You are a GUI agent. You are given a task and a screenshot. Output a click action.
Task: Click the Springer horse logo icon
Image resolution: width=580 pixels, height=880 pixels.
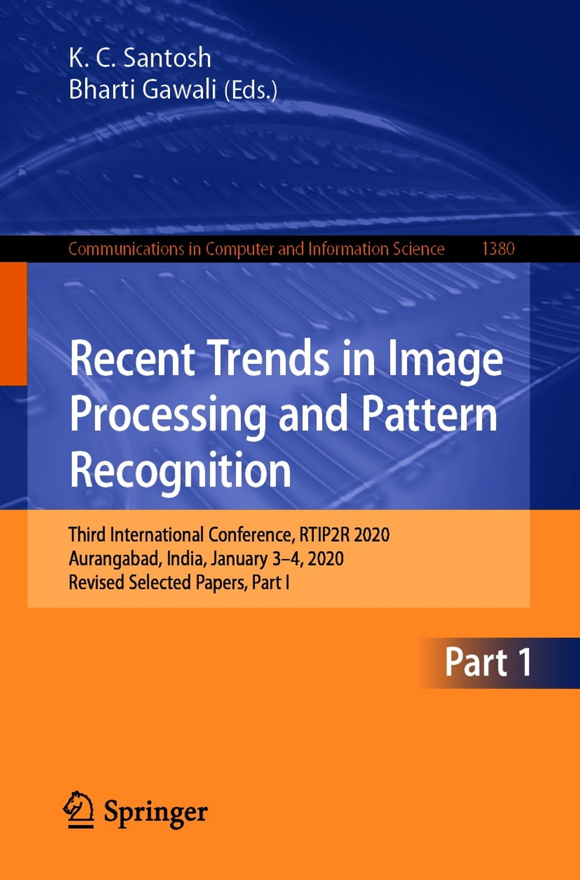click(78, 809)
